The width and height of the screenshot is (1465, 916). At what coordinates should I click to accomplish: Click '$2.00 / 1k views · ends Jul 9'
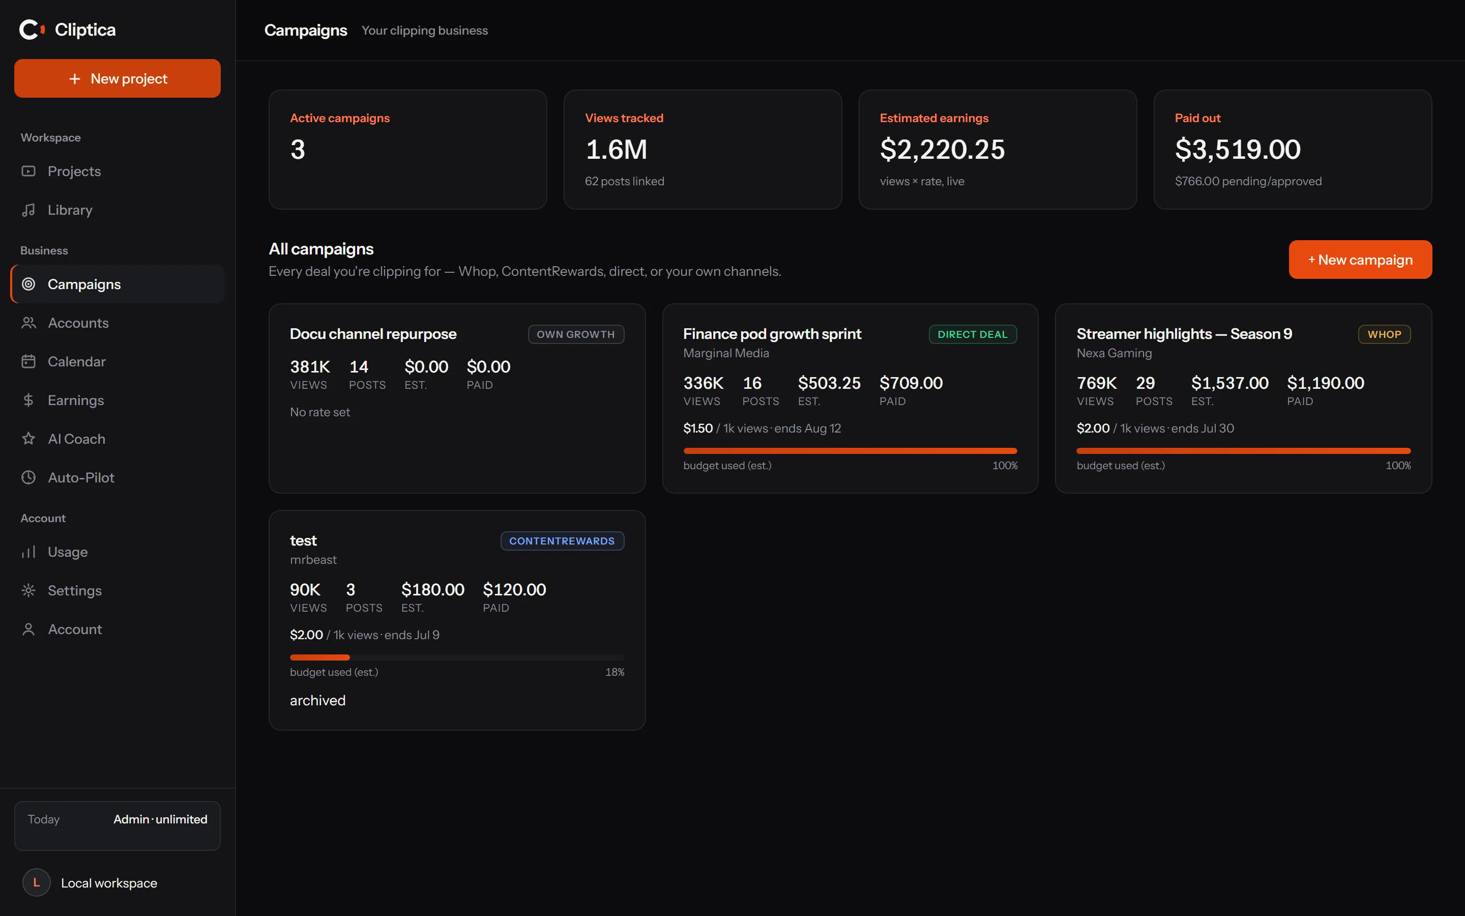tap(364, 635)
